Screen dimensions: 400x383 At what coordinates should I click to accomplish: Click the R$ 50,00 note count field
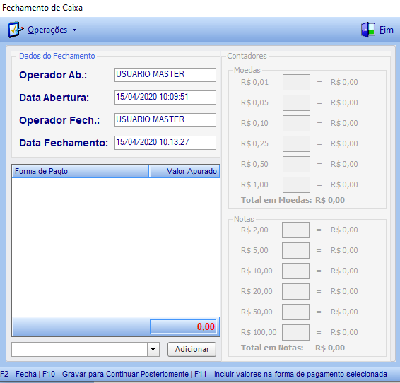295,312
